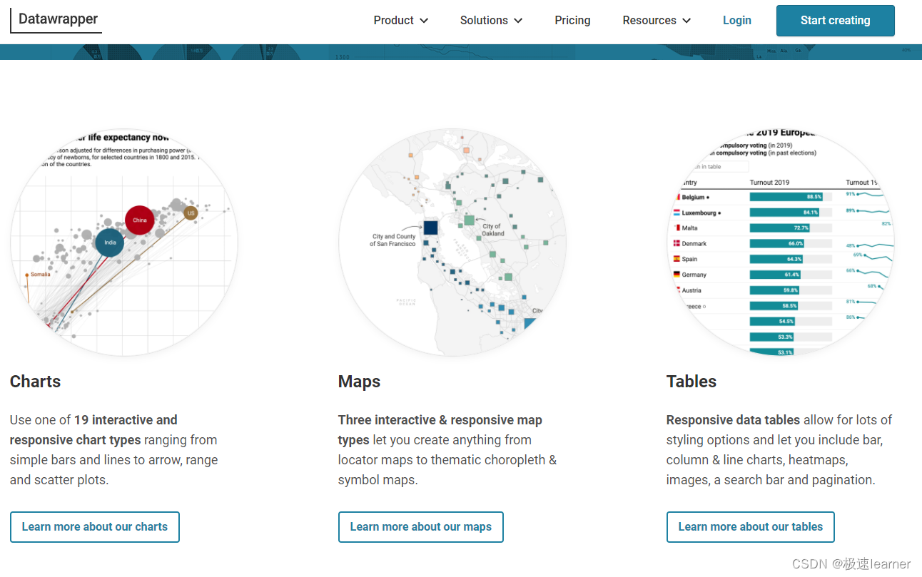Click the Spain flag icon in the table
922x577 pixels.
coord(677,259)
